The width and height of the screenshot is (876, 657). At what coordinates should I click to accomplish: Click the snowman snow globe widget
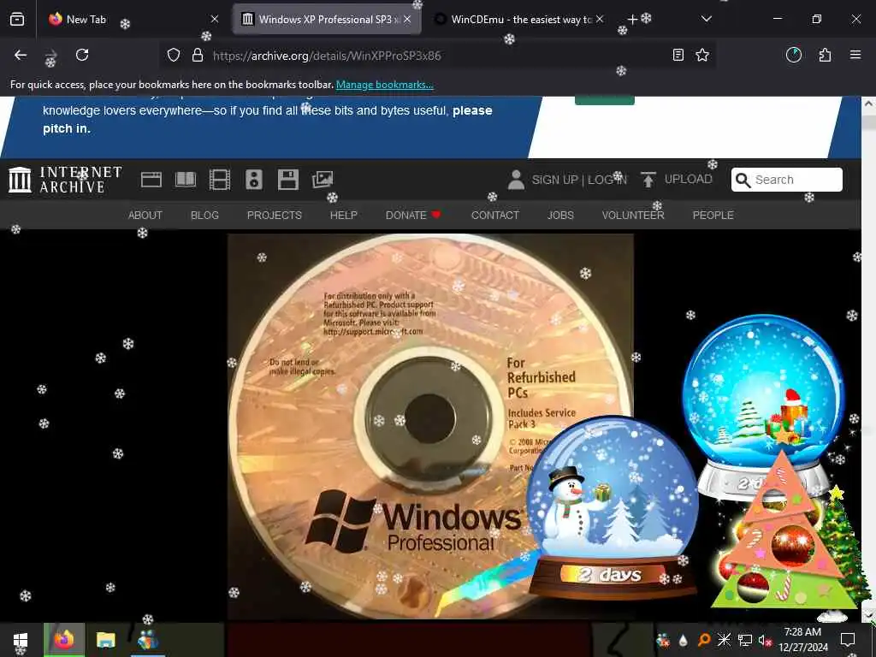point(613,507)
